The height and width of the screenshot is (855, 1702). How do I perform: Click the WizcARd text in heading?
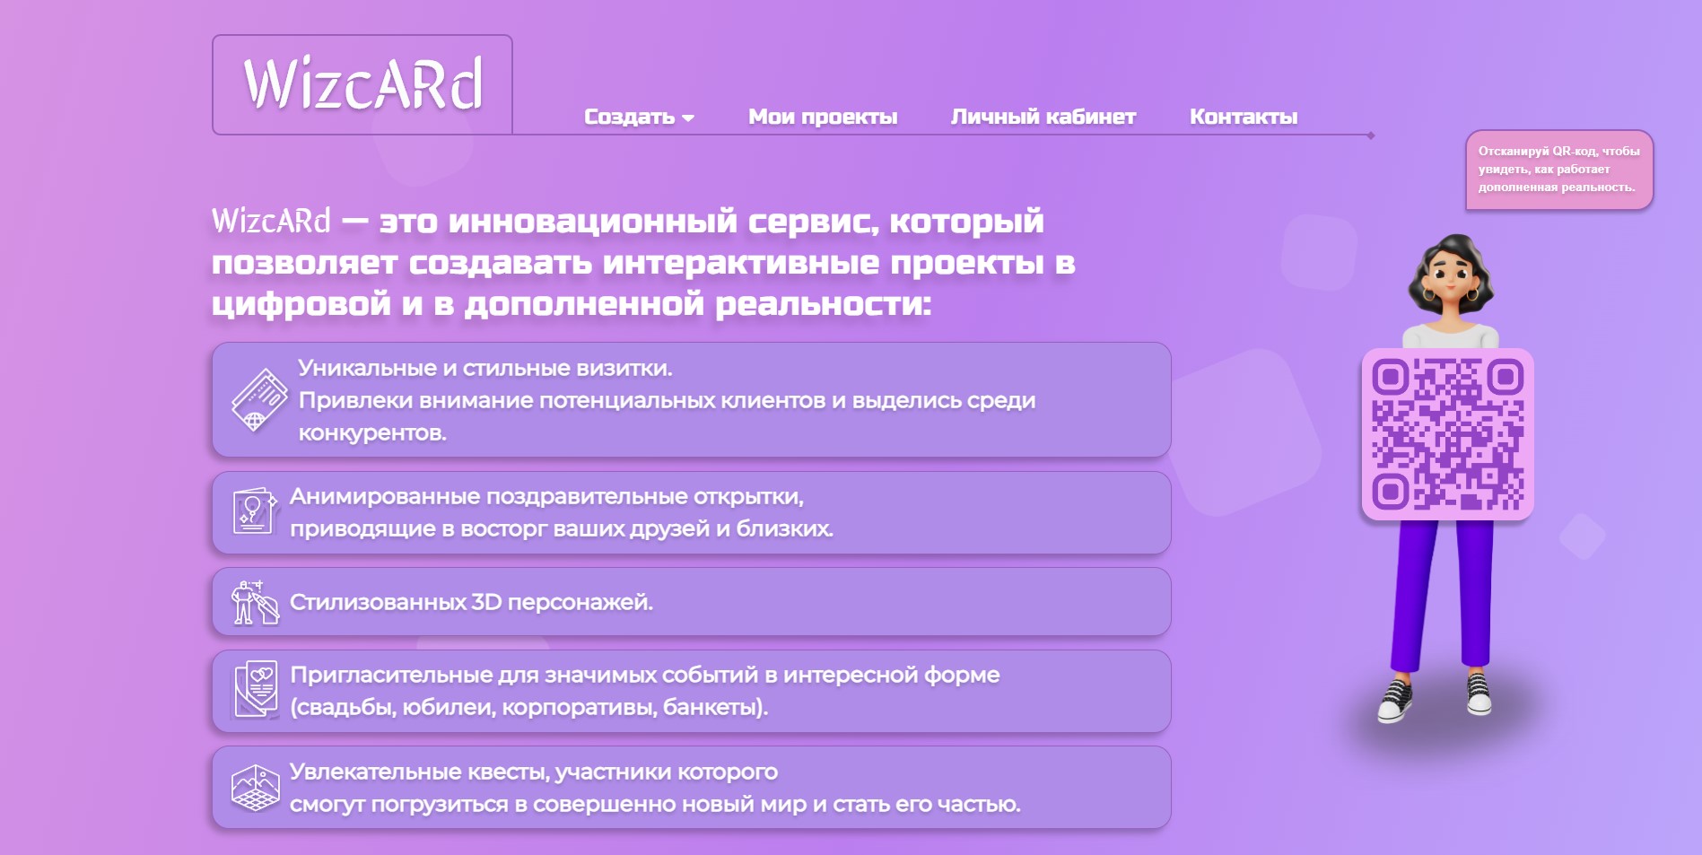tap(271, 221)
